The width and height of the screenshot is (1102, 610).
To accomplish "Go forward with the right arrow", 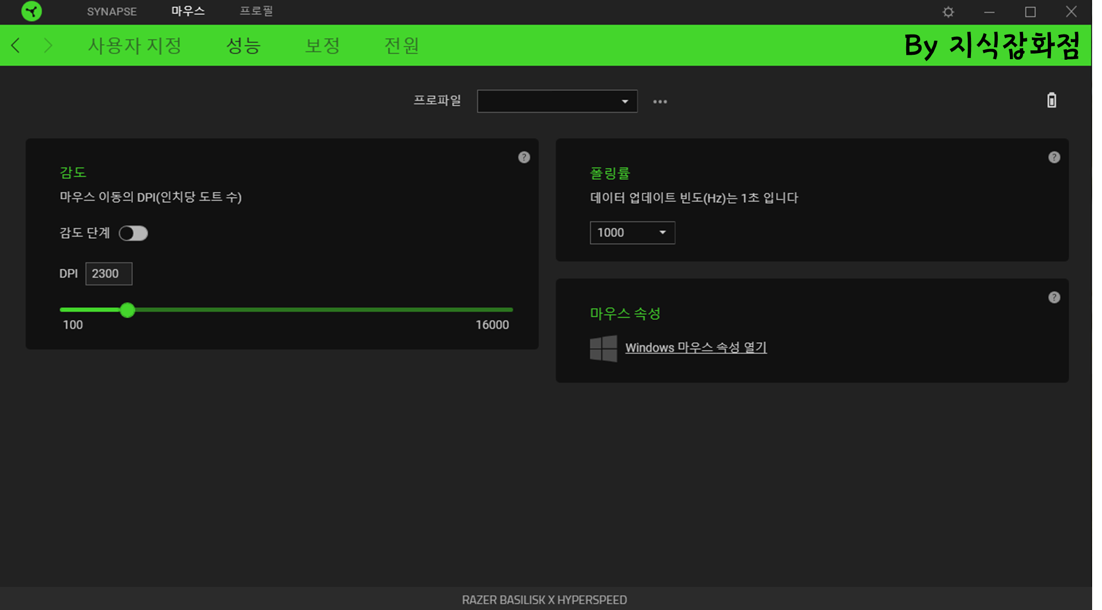I will [x=48, y=45].
